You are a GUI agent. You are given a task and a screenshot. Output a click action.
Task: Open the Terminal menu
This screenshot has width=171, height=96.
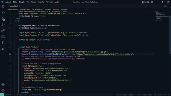pos(49,2)
